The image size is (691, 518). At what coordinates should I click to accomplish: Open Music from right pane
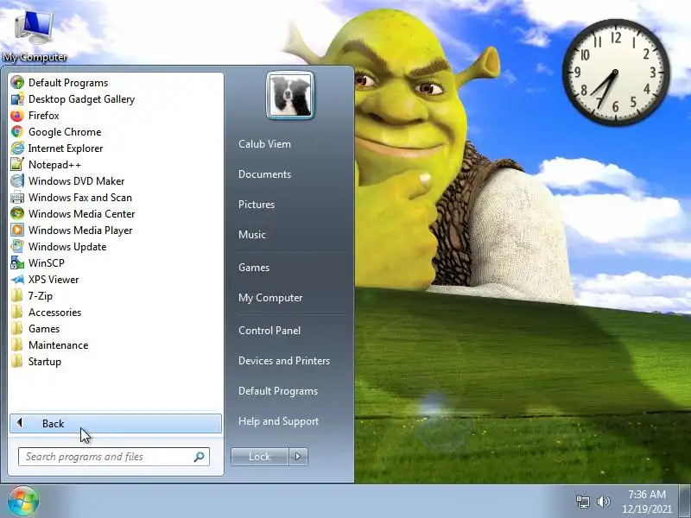point(251,235)
